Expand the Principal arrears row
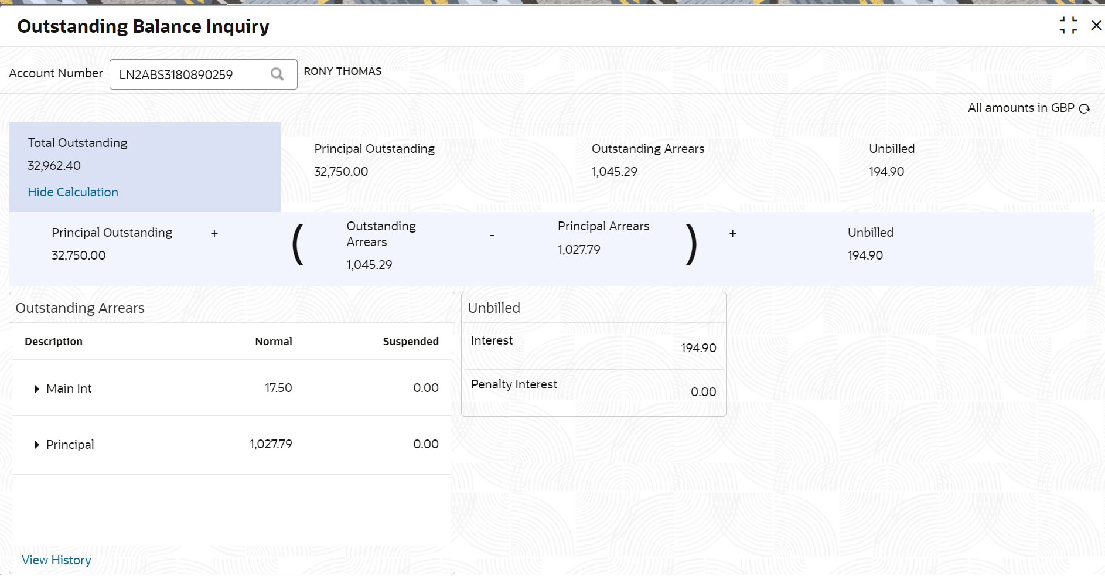The height and width of the screenshot is (576, 1105). coord(37,445)
